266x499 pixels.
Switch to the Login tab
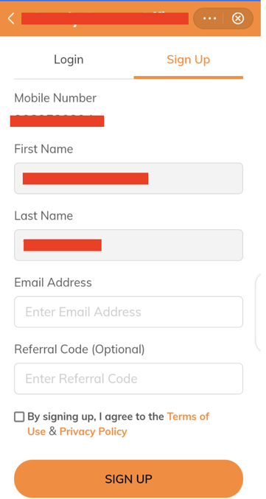click(x=69, y=60)
